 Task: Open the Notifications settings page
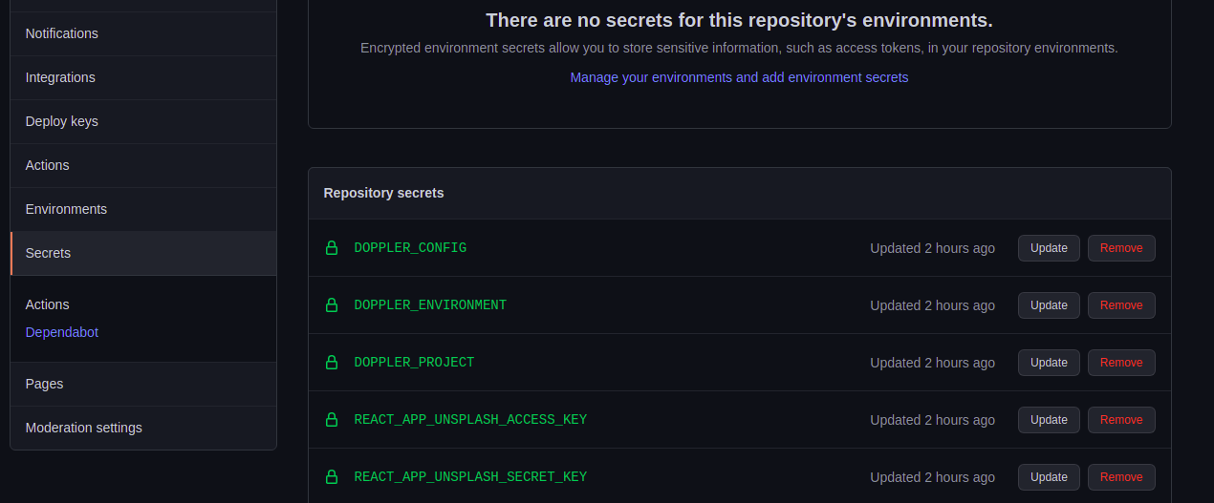coord(62,33)
